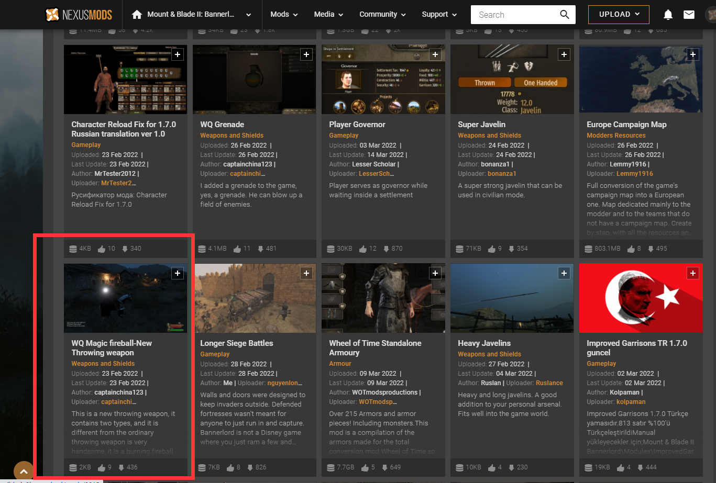Viewport: 716px width, 483px height.
Task: Click plus icon on WQ Grenade thumbnail
Action: (306, 54)
